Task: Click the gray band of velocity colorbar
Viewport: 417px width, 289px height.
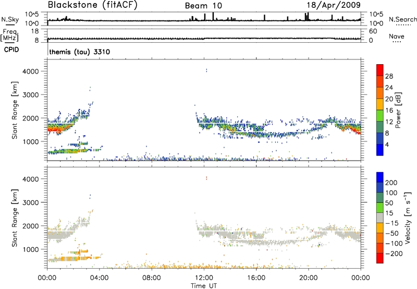Action: (x=380, y=218)
